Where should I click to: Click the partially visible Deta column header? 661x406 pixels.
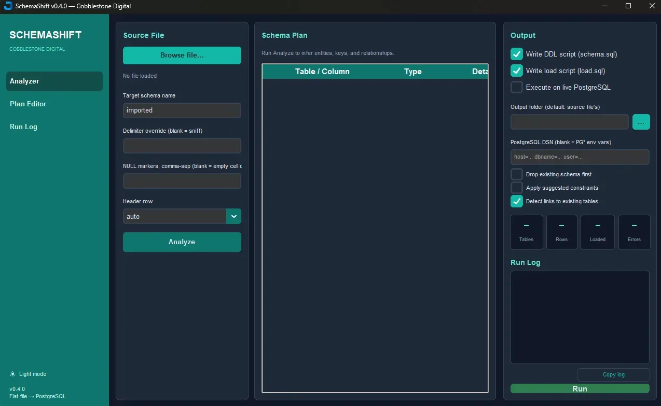(x=480, y=72)
